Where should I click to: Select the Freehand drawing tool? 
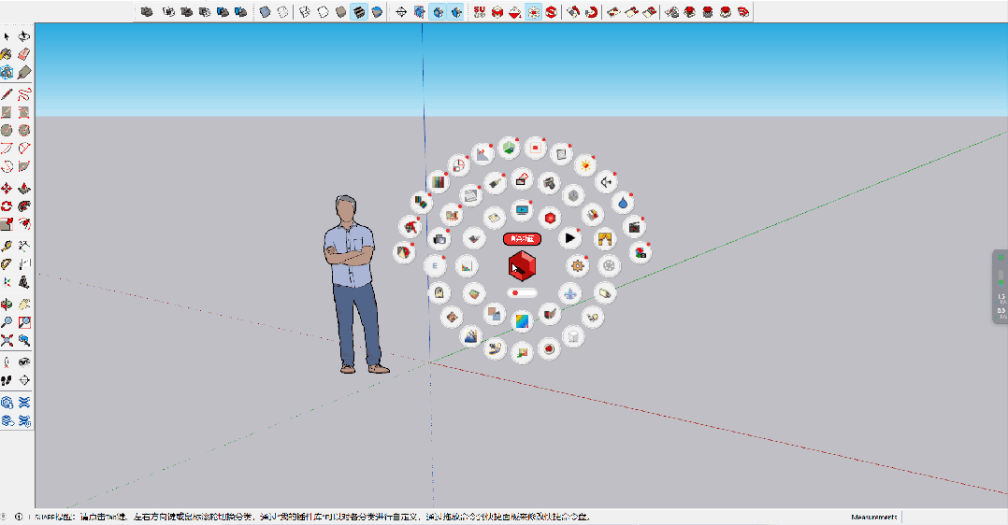pyautogui.click(x=23, y=94)
